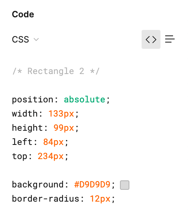Click the gray background color swatch
188x215 pixels.
(125, 185)
